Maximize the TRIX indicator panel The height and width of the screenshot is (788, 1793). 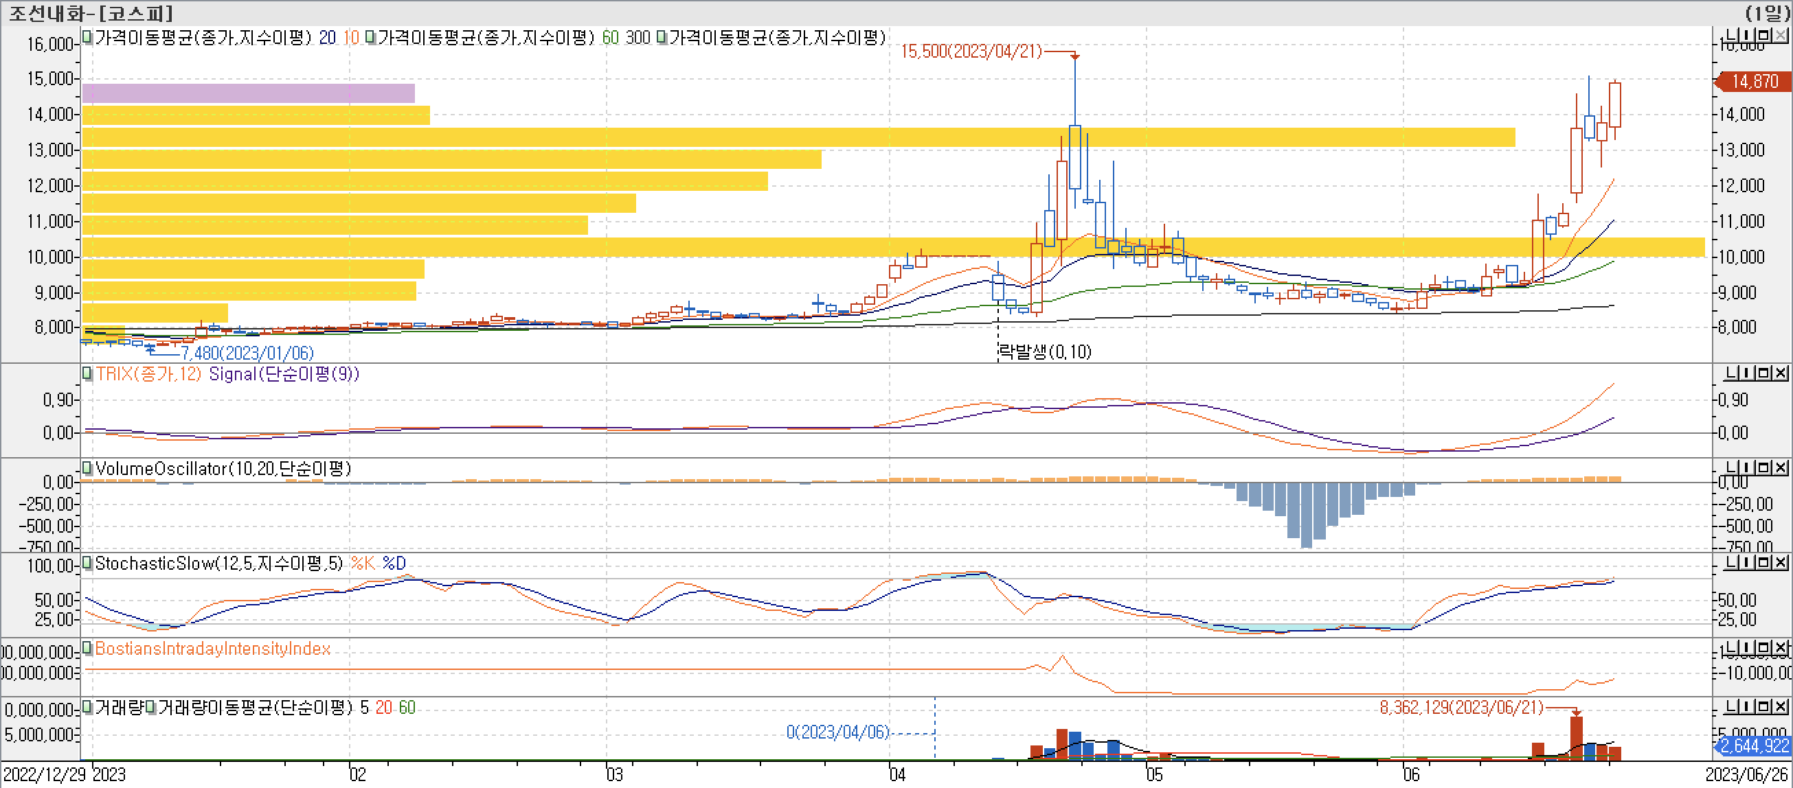click(x=1764, y=373)
